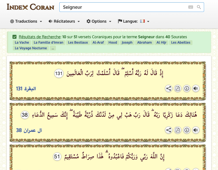This screenshot has width=218, height=170.
Task: Select the Joseph sourate tag
Action: tap(127, 42)
